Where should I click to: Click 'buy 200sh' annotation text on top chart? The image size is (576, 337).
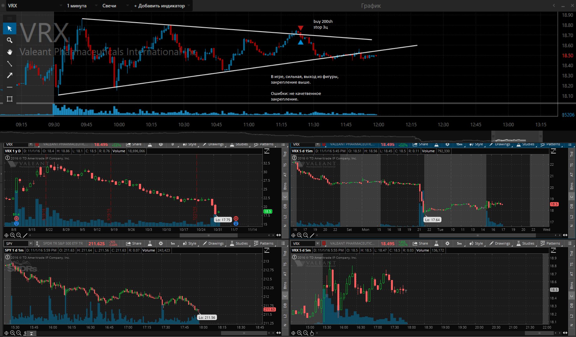coord(323,21)
